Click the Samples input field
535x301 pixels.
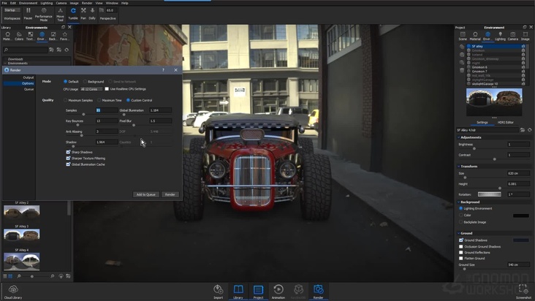coord(107,110)
